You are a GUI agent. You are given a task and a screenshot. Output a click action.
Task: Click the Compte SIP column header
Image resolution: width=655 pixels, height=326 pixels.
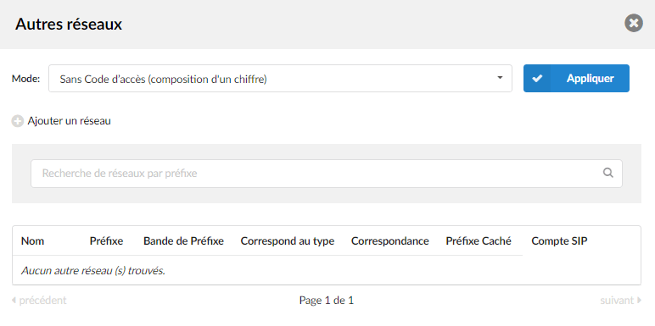coord(559,241)
